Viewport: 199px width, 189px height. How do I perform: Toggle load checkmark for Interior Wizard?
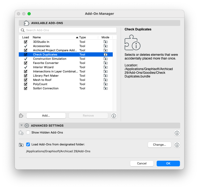26,67
